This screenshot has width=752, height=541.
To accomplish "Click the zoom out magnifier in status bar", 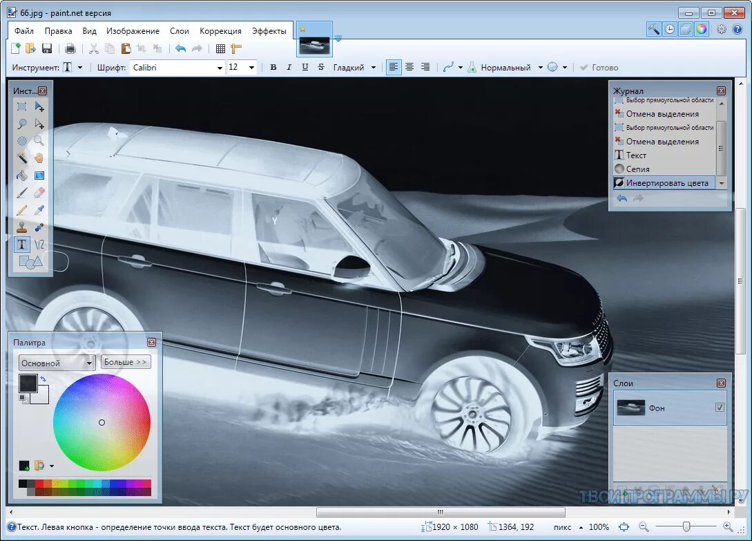I will click(644, 526).
